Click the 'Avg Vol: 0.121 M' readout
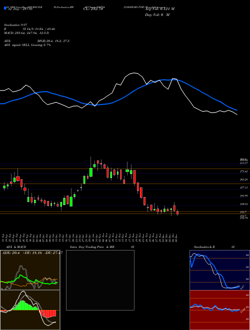250x330 pixels. [159, 9]
